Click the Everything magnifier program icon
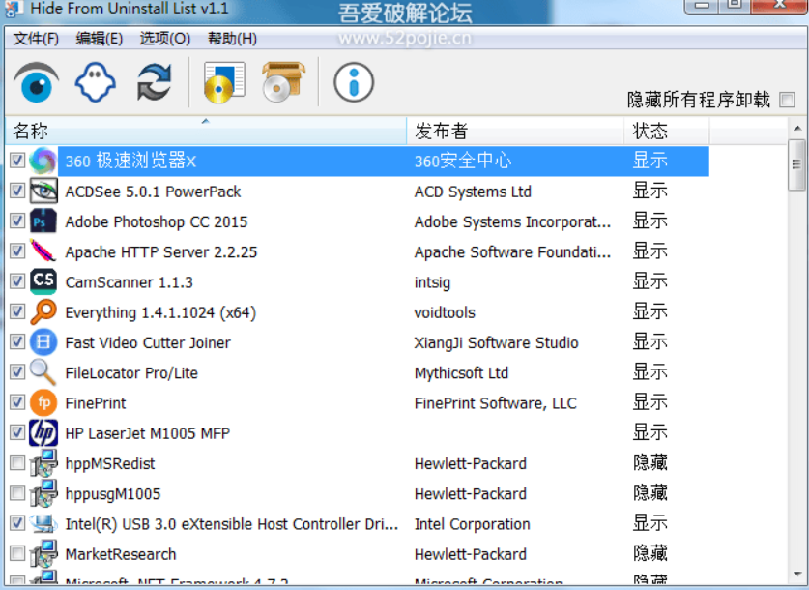 [43, 311]
